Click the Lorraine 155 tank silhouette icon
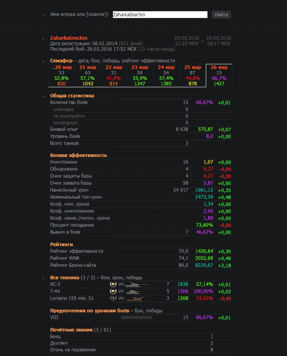Screen dimensions: 287x356 tap(136, 298)
